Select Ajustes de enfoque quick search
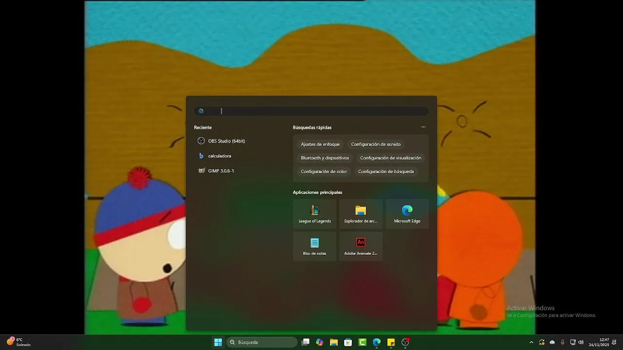Screen dimensions: 623x350 (320, 144)
